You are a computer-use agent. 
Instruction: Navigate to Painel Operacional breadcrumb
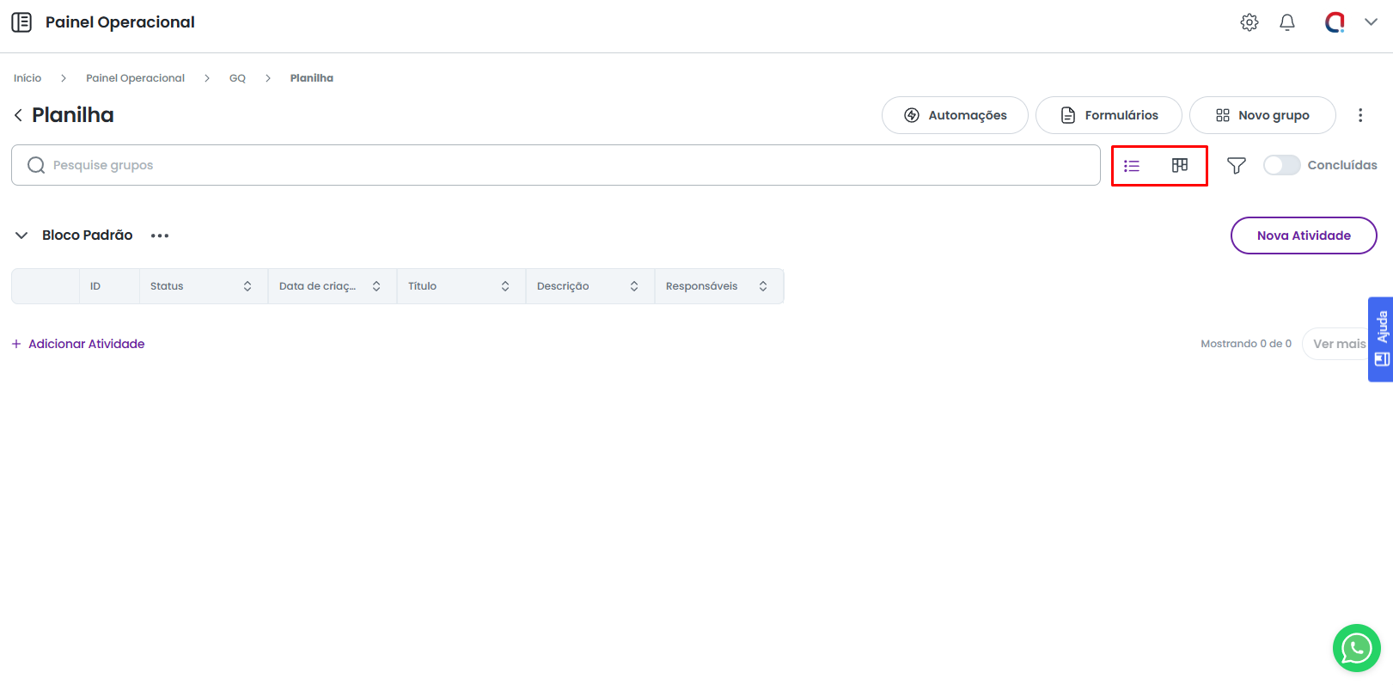click(135, 78)
